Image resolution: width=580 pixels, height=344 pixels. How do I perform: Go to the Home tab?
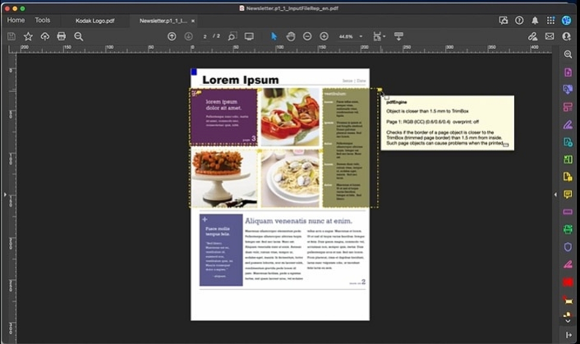click(x=16, y=20)
